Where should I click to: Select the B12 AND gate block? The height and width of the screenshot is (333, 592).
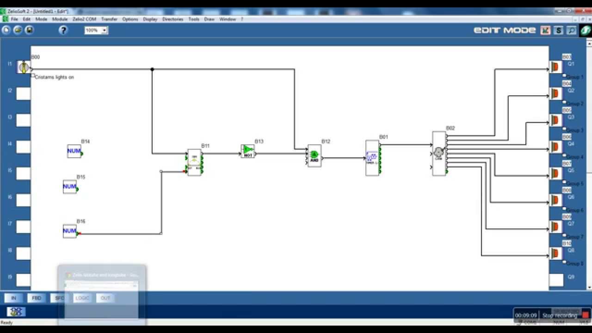pyautogui.click(x=314, y=156)
